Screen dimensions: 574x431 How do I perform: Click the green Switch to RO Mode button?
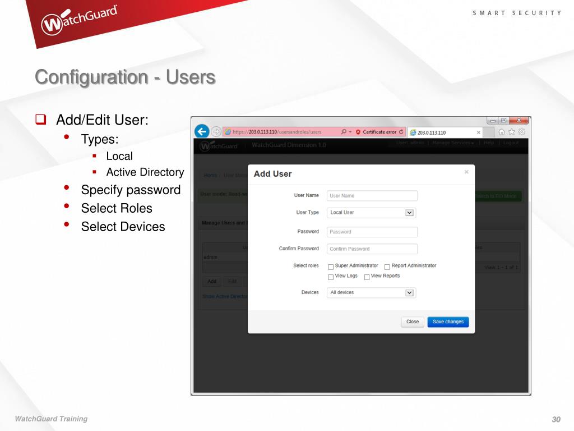point(498,196)
